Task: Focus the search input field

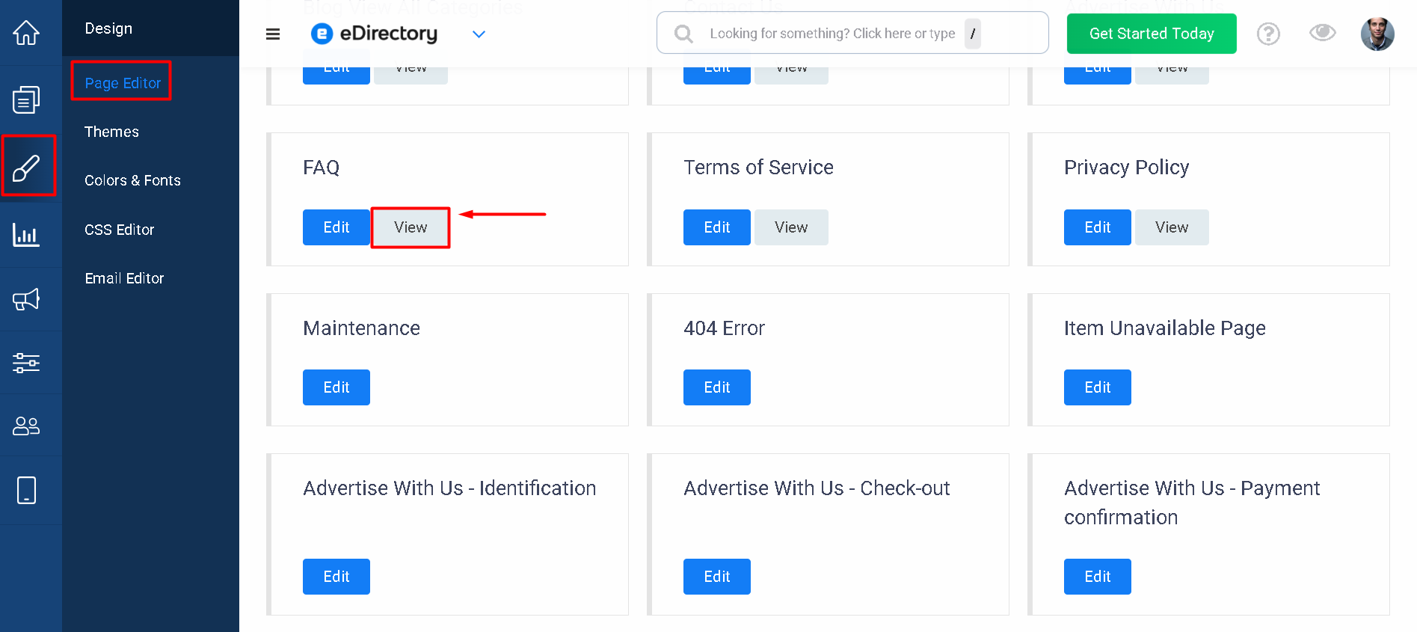Action: click(x=832, y=34)
